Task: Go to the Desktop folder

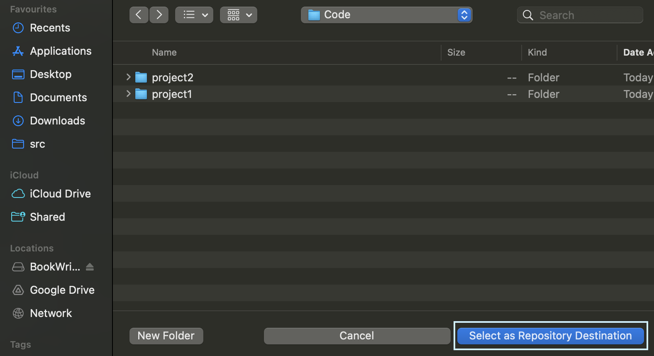Action: [x=51, y=74]
